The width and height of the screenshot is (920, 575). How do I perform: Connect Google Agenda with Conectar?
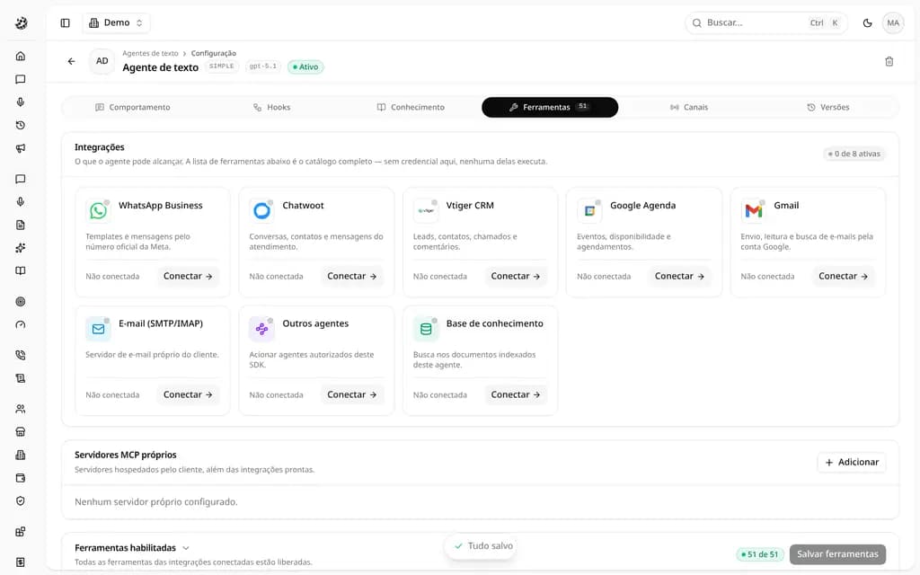pos(679,277)
